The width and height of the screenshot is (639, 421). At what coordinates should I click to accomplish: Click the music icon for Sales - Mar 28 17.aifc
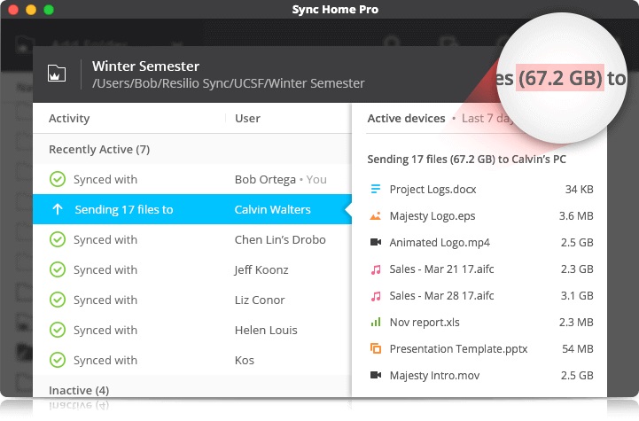point(375,296)
